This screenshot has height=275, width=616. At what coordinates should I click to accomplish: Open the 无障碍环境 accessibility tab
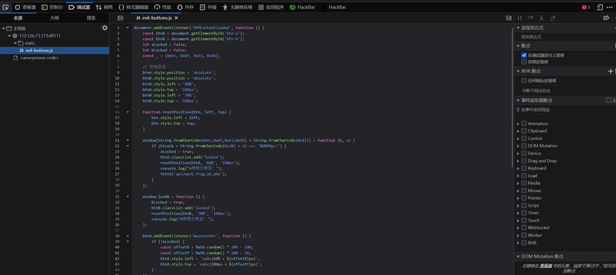point(237,7)
